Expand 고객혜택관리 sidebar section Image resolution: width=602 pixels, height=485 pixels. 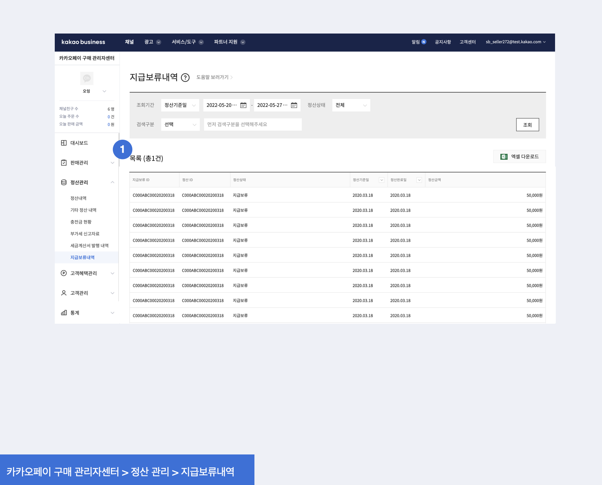point(113,273)
